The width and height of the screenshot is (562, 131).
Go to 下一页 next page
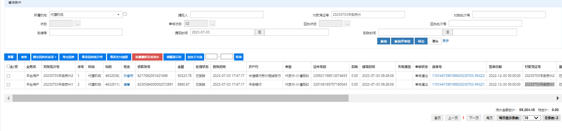pyautogui.click(x=474, y=118)
